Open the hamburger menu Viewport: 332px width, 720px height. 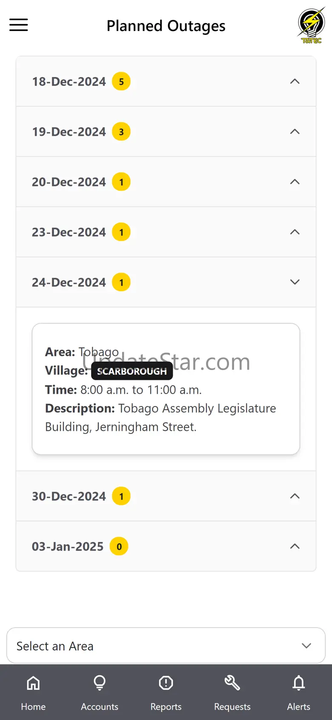tap(19, 25)
